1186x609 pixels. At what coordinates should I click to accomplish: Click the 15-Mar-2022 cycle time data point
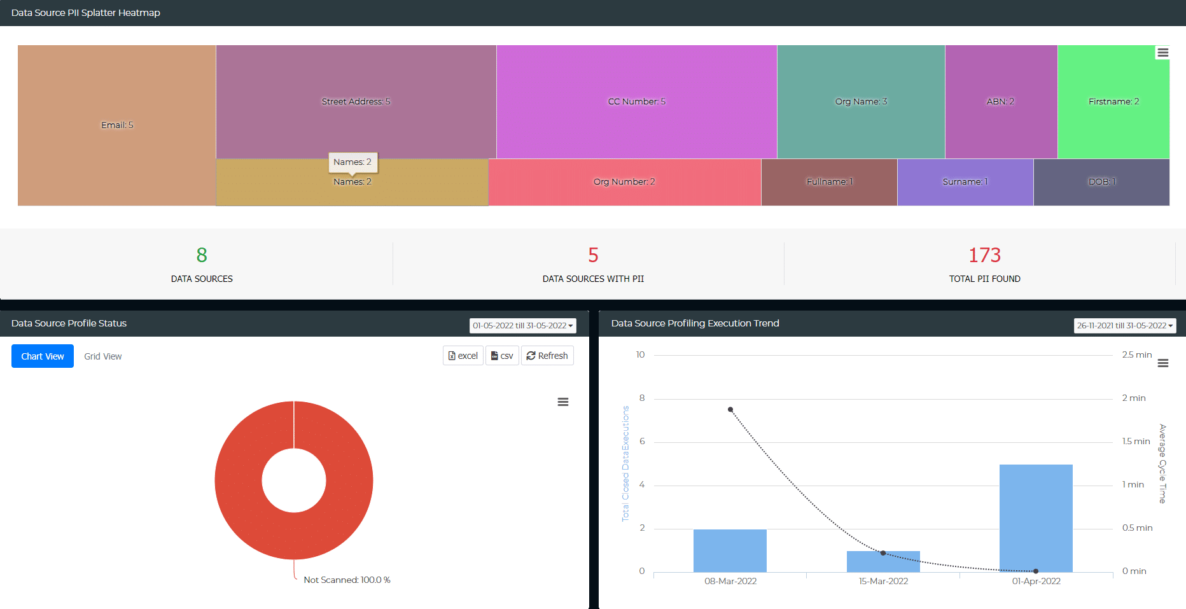(883, 553)
